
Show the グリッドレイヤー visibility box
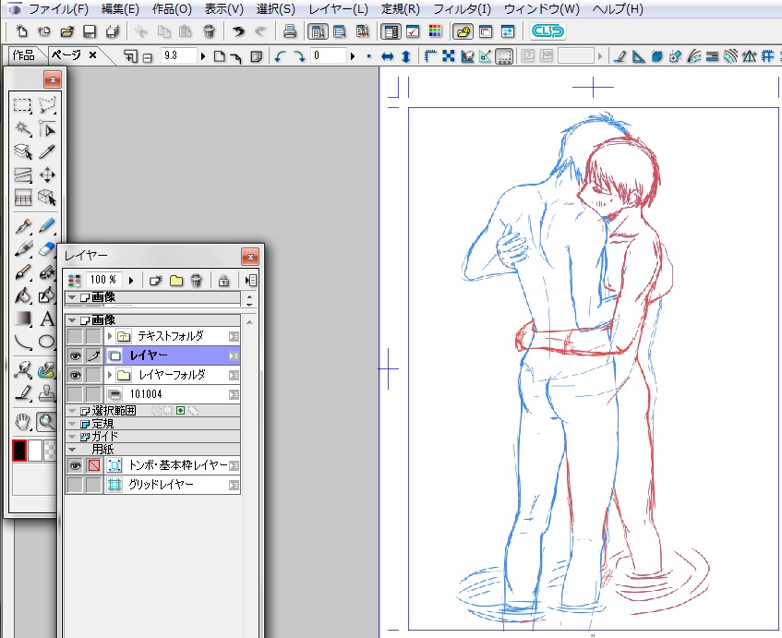pos(75,485)
